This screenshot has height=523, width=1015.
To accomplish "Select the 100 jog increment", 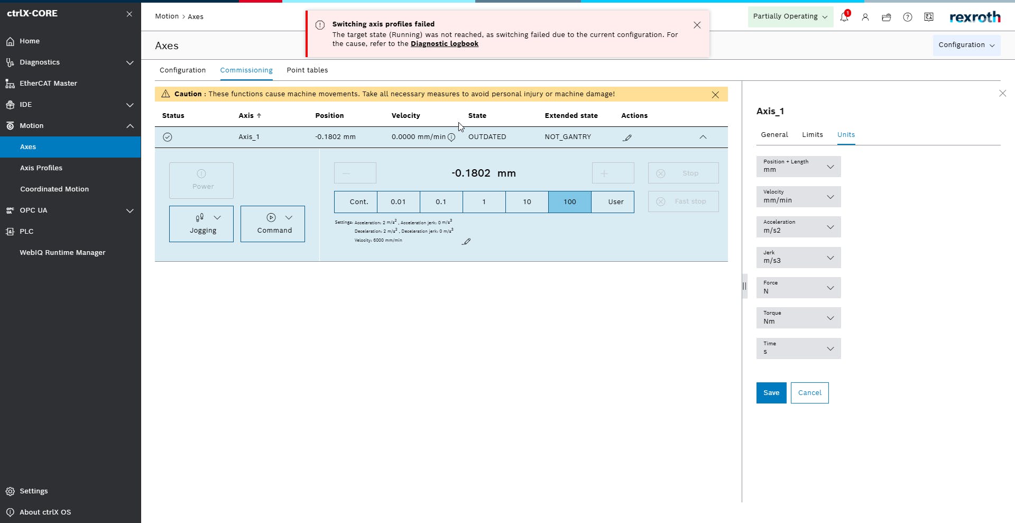I will coord(569,202).
